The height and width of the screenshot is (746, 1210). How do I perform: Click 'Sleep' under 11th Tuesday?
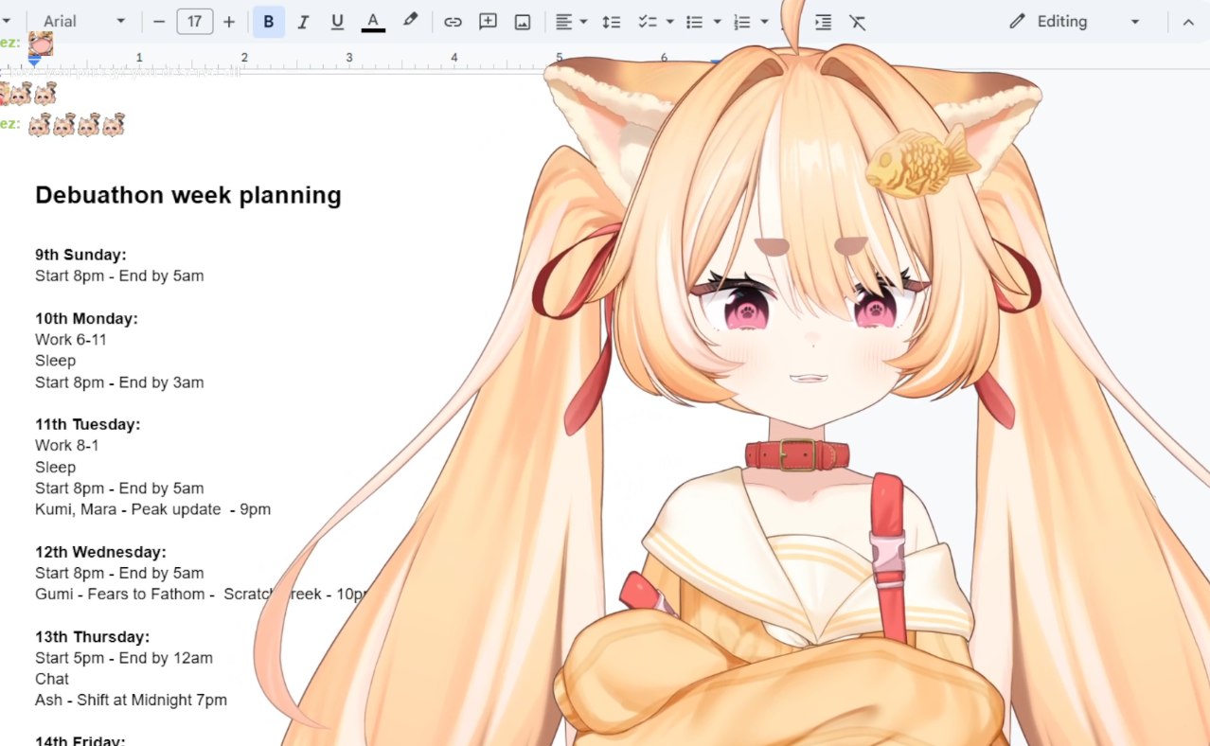tap(55, 467)
